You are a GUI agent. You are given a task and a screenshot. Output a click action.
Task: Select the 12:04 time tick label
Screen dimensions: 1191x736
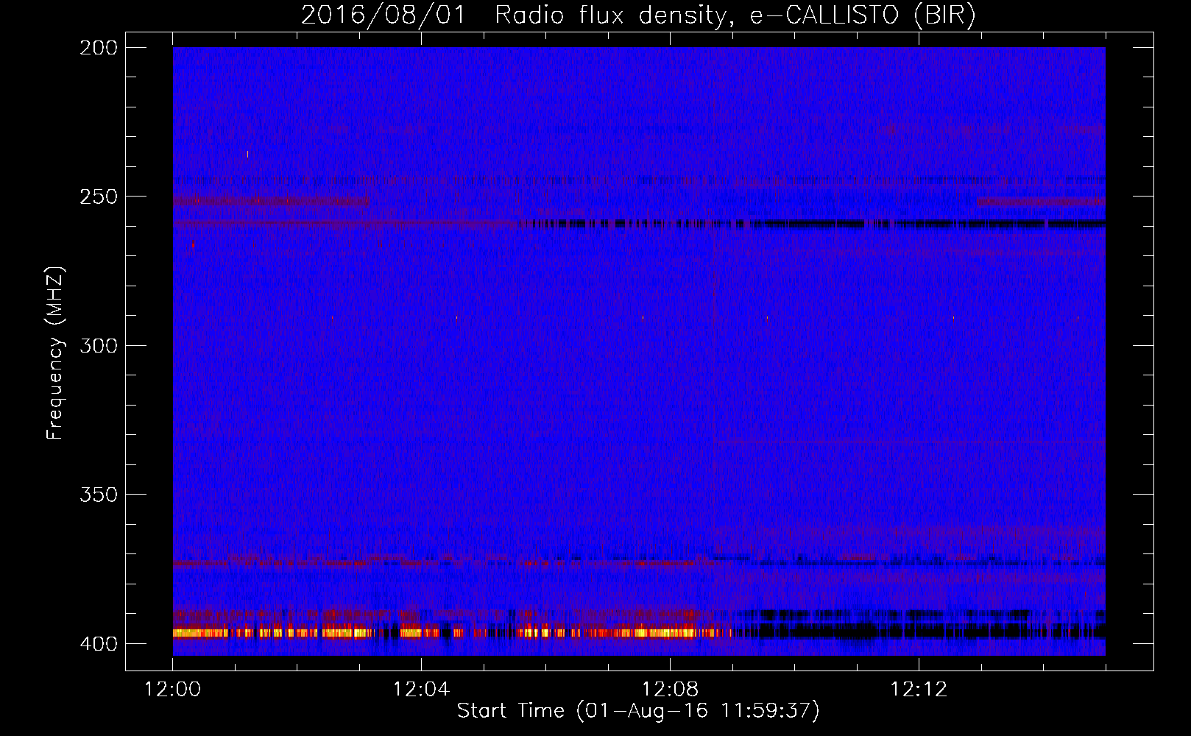coord(421,690)
